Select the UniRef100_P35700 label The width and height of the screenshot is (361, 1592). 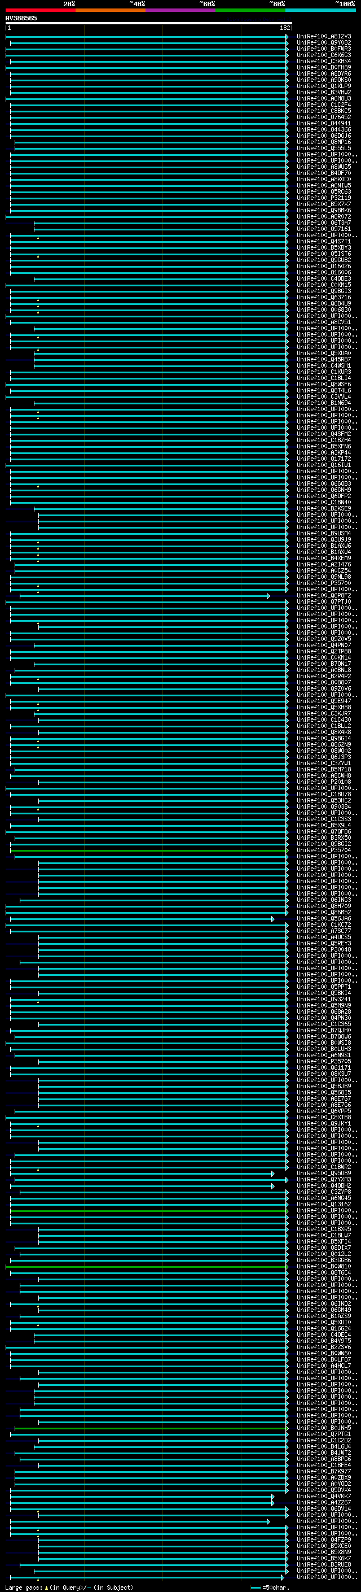click(324, 583)
